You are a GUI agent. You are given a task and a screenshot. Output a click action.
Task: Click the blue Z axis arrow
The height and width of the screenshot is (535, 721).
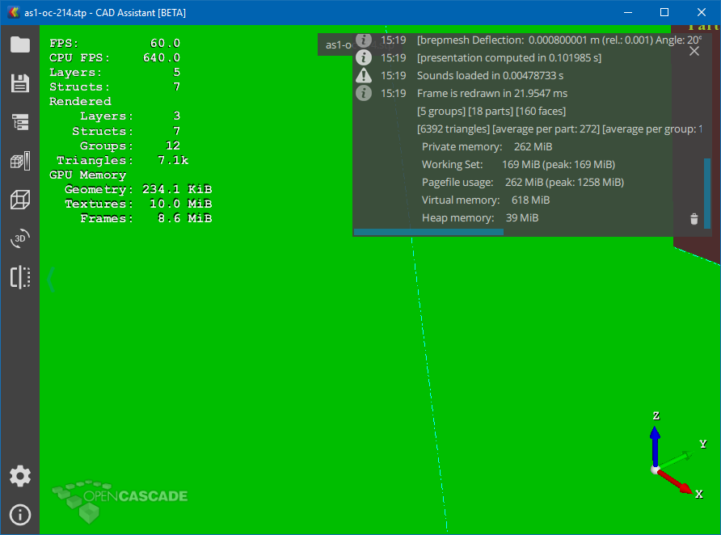click(656, 441)
